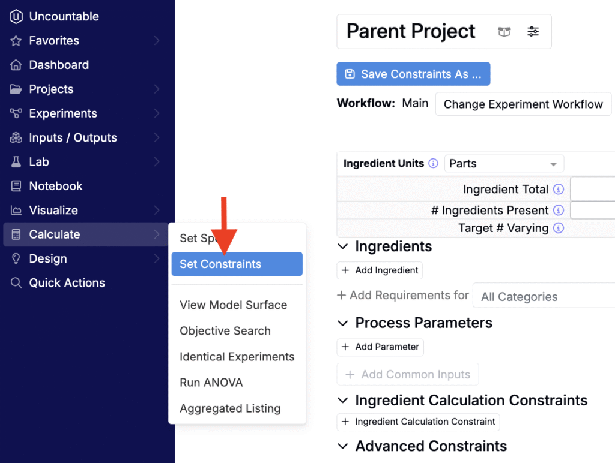The width and height of the screenshot is (615, 463).
Task: Collapse the Ingredients section
Action: point(343,246)
